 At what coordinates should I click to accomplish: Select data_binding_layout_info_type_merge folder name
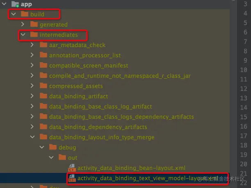pos(102,137)
